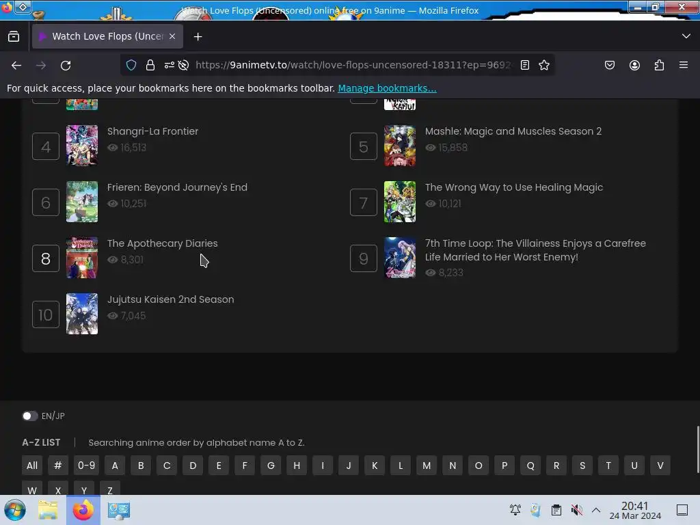Open the notifications bell tray icon

(515, 510)
